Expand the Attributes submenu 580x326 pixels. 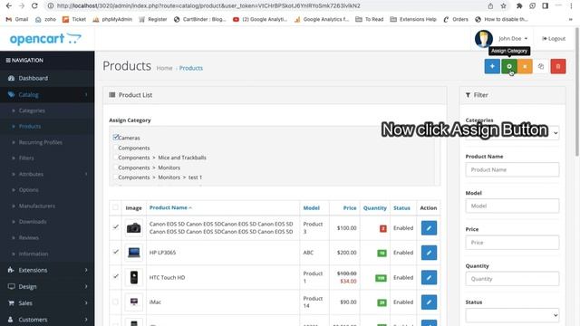tap(86, 174)
